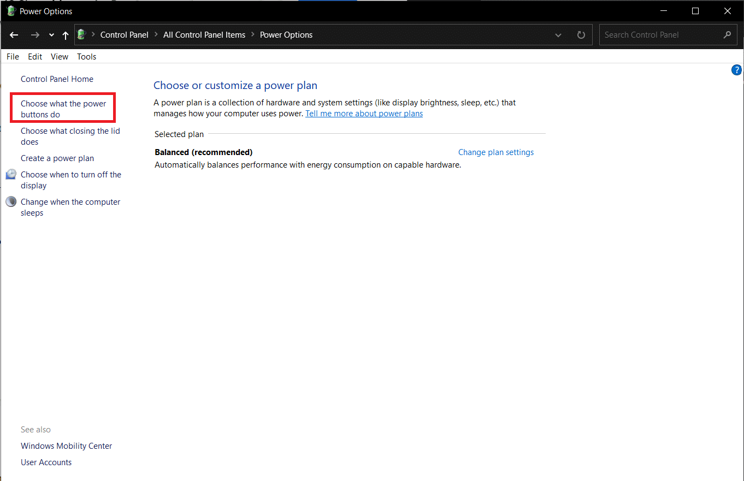Expand the chevron after Control Panel breadcrumb
The height and width of the screenshot is (481, 744).
[156, 35]
